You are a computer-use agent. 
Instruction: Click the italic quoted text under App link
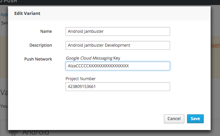click(x=3, y=23)
